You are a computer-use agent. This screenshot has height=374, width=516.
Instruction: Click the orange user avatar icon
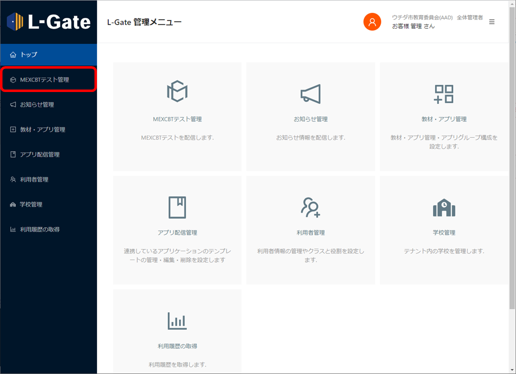pyautogui.click(x=372, y=22)
